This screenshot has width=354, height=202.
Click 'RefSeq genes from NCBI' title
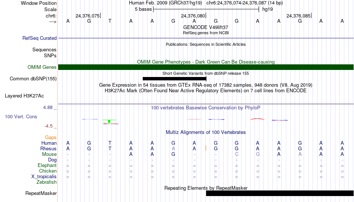click(206, 33)
